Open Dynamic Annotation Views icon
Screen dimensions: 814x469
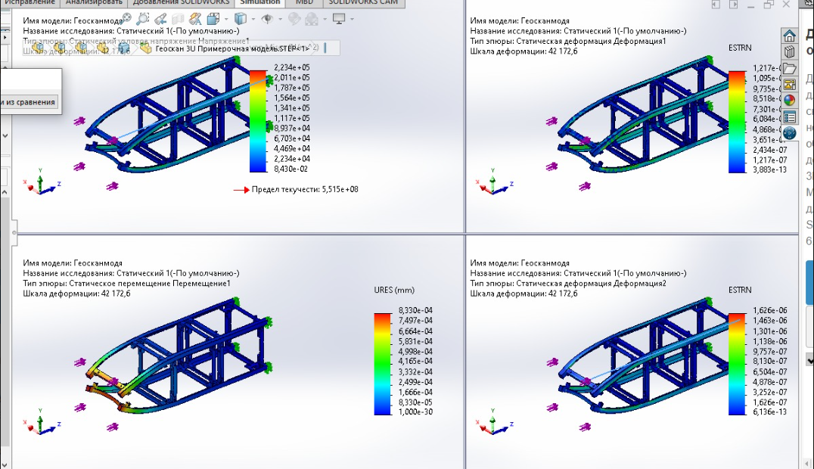(x=195, y=19)
